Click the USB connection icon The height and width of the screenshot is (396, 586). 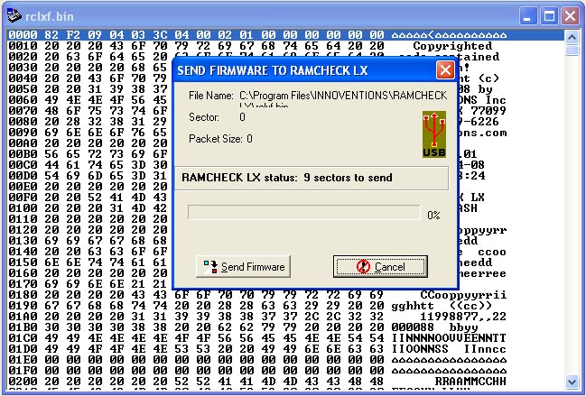click(434, 134)
